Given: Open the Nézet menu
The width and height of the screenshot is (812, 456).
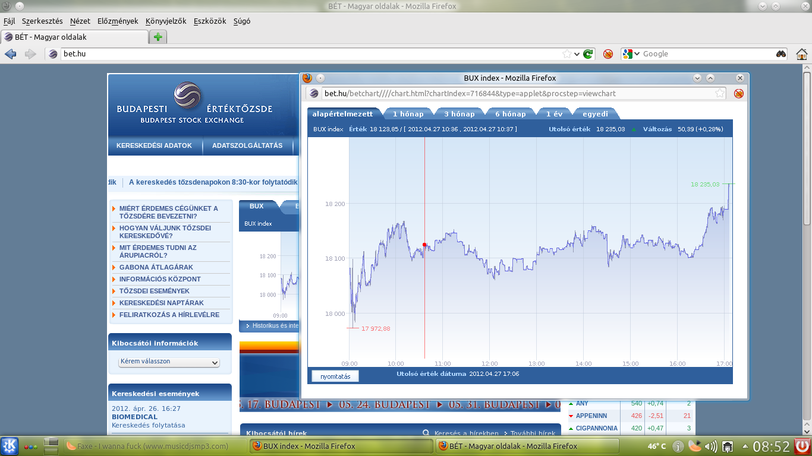Looking at the screenshot, I should pos(80,21).
